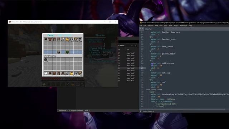Click the 'display_name' code line
Screen dimensions: 229x129
point(163,99)
